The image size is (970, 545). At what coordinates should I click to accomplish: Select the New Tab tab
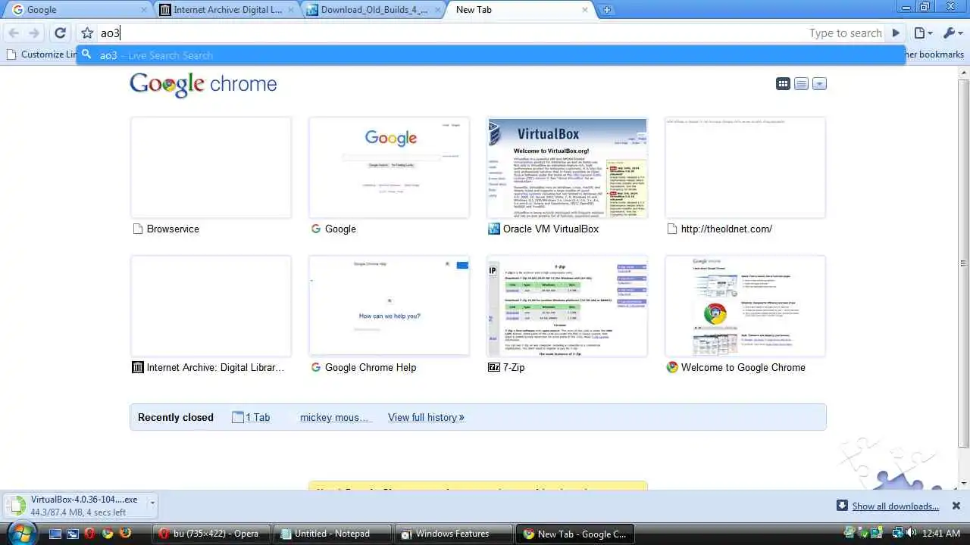(x=520, y=10)
